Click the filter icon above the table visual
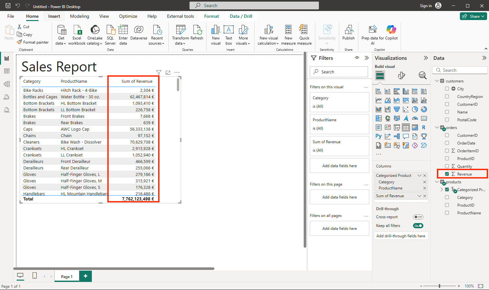 point(159,72)
